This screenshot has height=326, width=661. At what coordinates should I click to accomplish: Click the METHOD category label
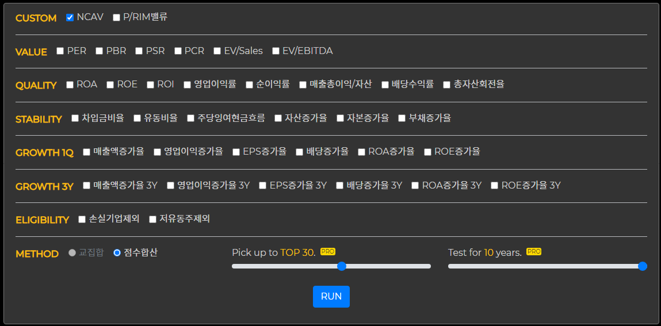[x=37, y=254]
